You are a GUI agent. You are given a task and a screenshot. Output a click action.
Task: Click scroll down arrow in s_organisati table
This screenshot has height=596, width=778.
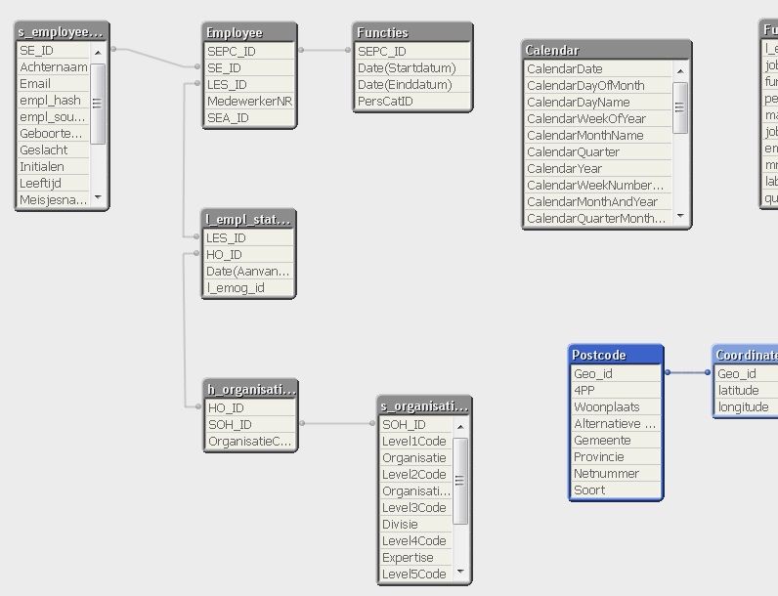coord(460,572)
